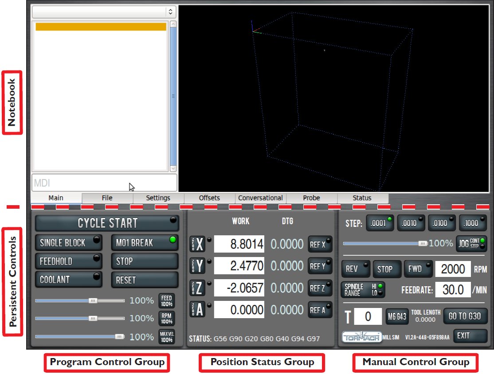Toggle the M01 Break option

coord(145,243)
